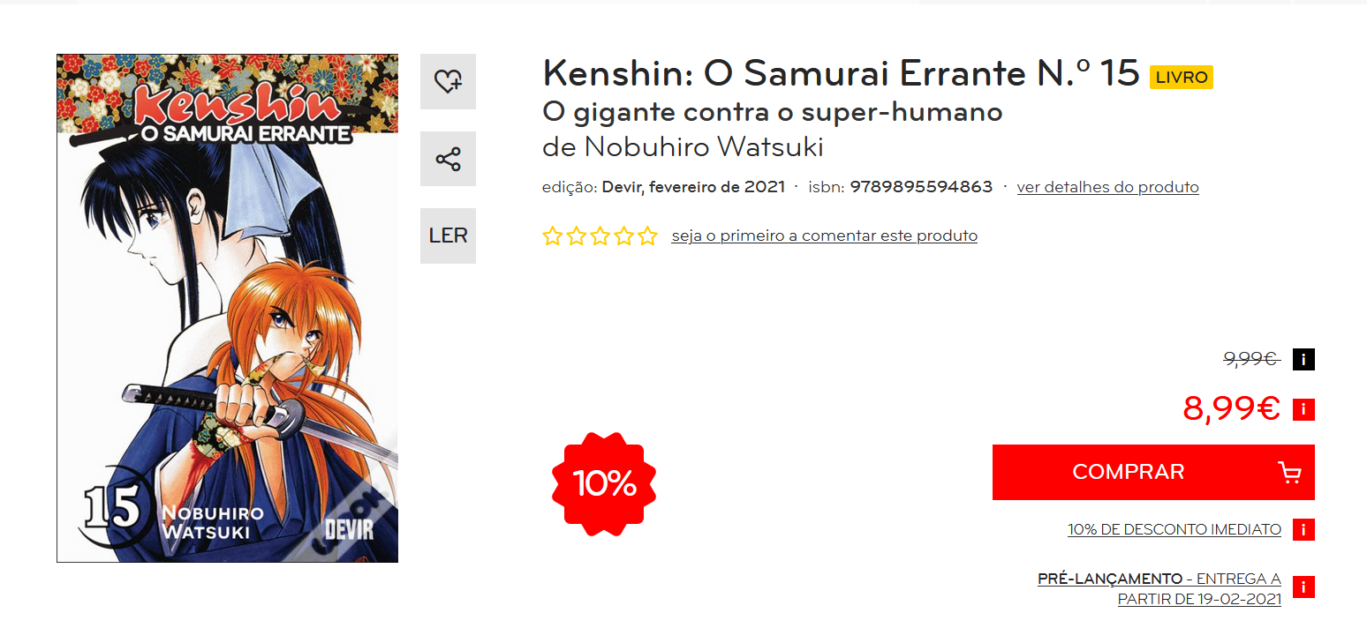Open the LER preview button
This screenshot has width=1367, height=628.
tap(448, 236)
